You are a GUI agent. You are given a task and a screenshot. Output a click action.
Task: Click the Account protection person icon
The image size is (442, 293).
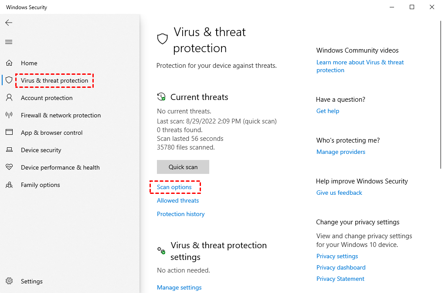9,98
